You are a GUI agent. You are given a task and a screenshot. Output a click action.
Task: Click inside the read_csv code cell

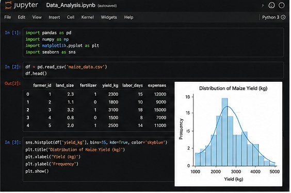pyautogui.click(x=153, y=70)
